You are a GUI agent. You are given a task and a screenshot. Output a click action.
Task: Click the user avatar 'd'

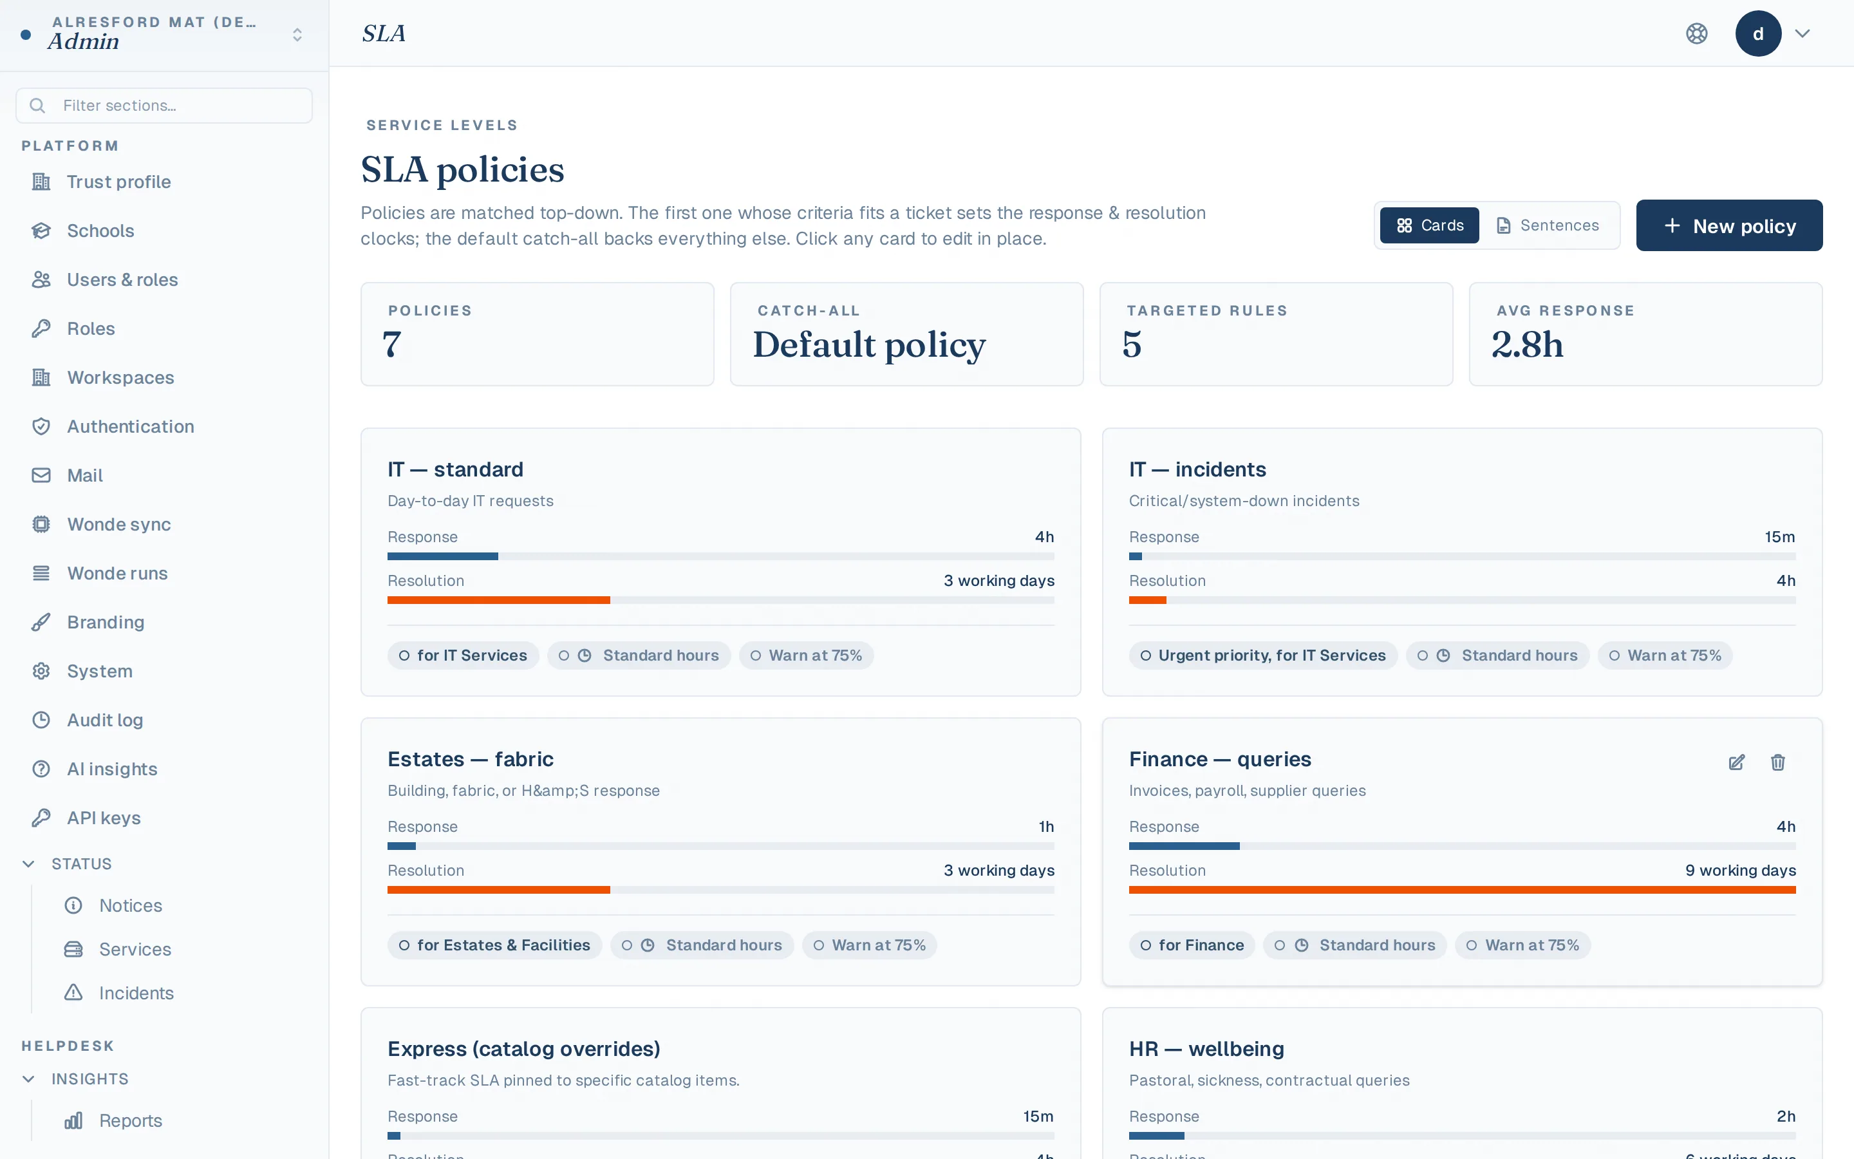(x=1758, y=33)
